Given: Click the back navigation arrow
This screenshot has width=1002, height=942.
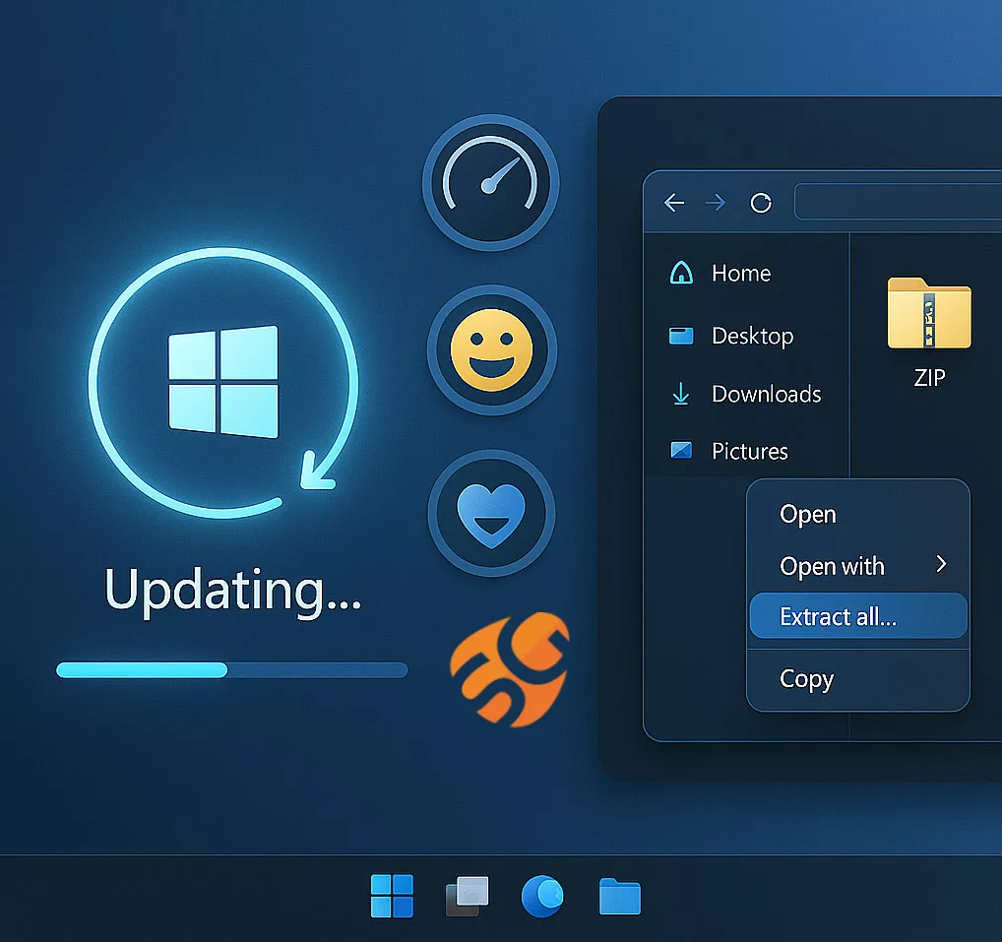Looking at the screenshot, I should click(673, 203).
